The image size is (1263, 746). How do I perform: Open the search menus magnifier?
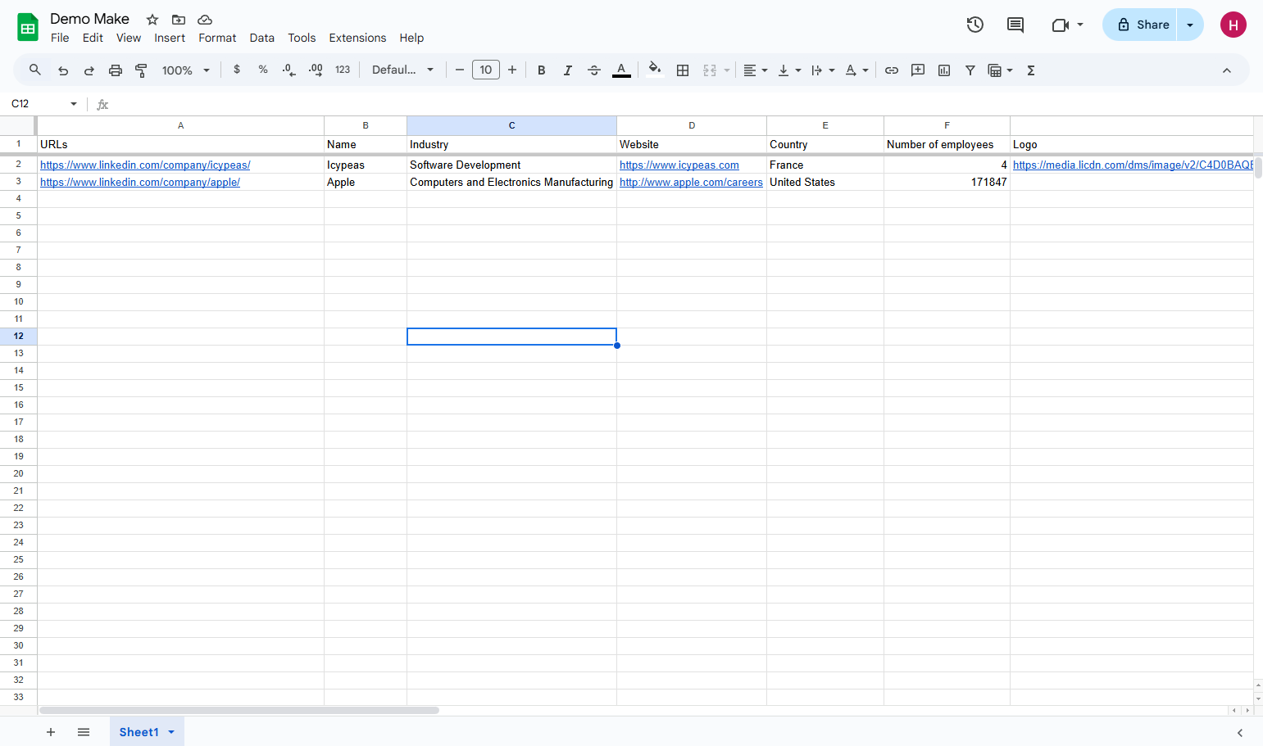coord(35,70)
